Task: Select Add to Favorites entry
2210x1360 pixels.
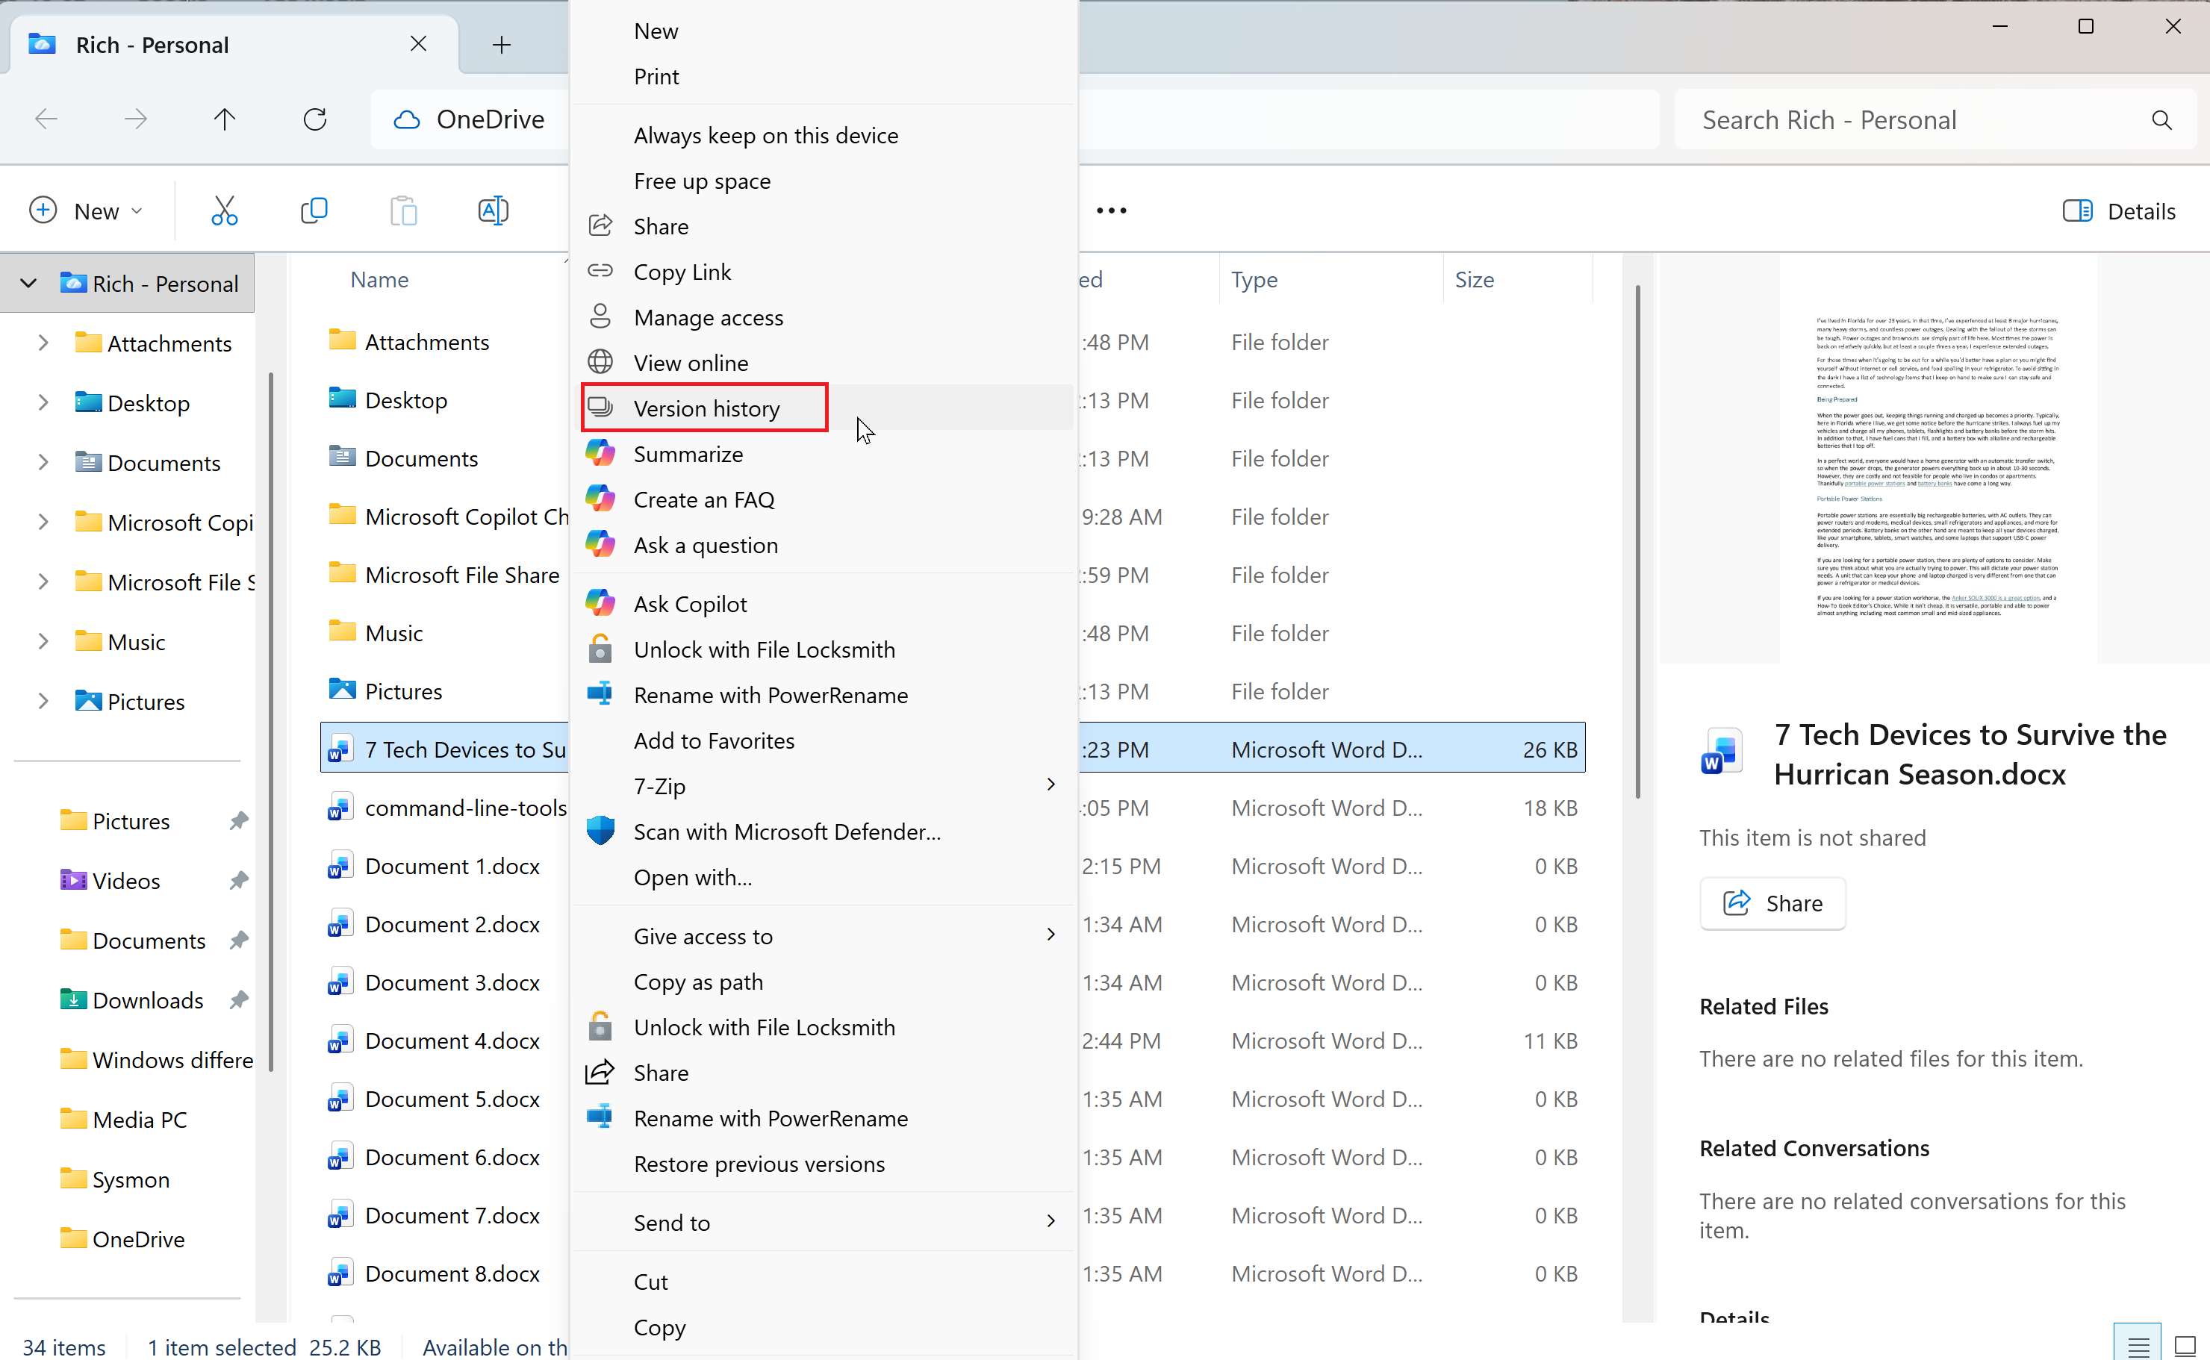Action: tap(824, 740)
